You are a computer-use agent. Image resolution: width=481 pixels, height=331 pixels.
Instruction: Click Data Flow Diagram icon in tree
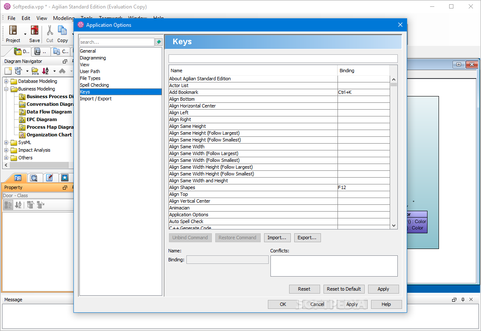click(x=22, y=112)
